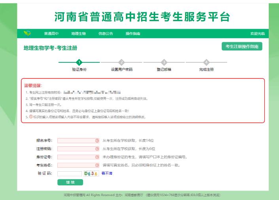Click the step label 设置用户密码
This screenshot has width=279, height=200.
click(122, 69)
